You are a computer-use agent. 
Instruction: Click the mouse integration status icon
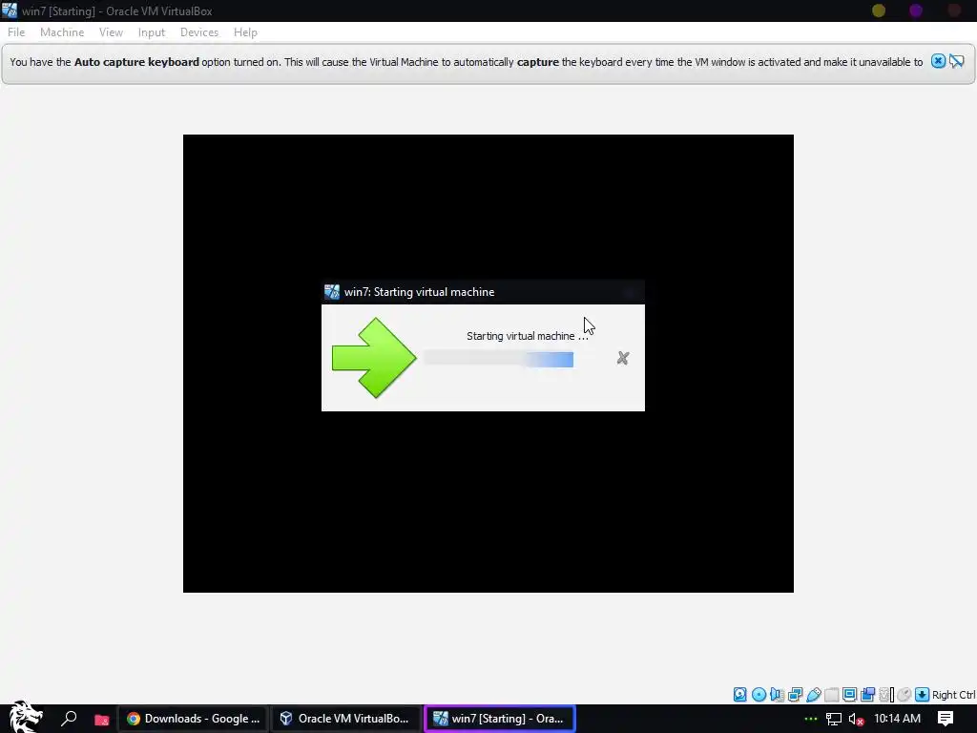pos(904,695)
